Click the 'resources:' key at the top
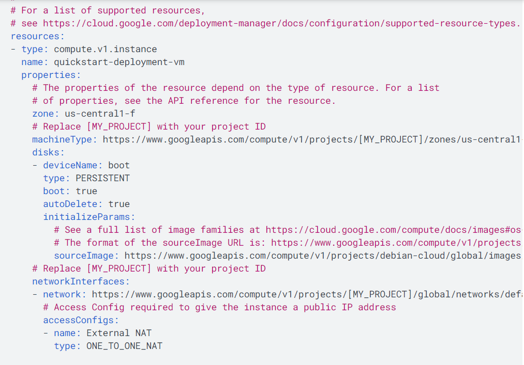Screen dimensions: 524x365 click(37, 36)
